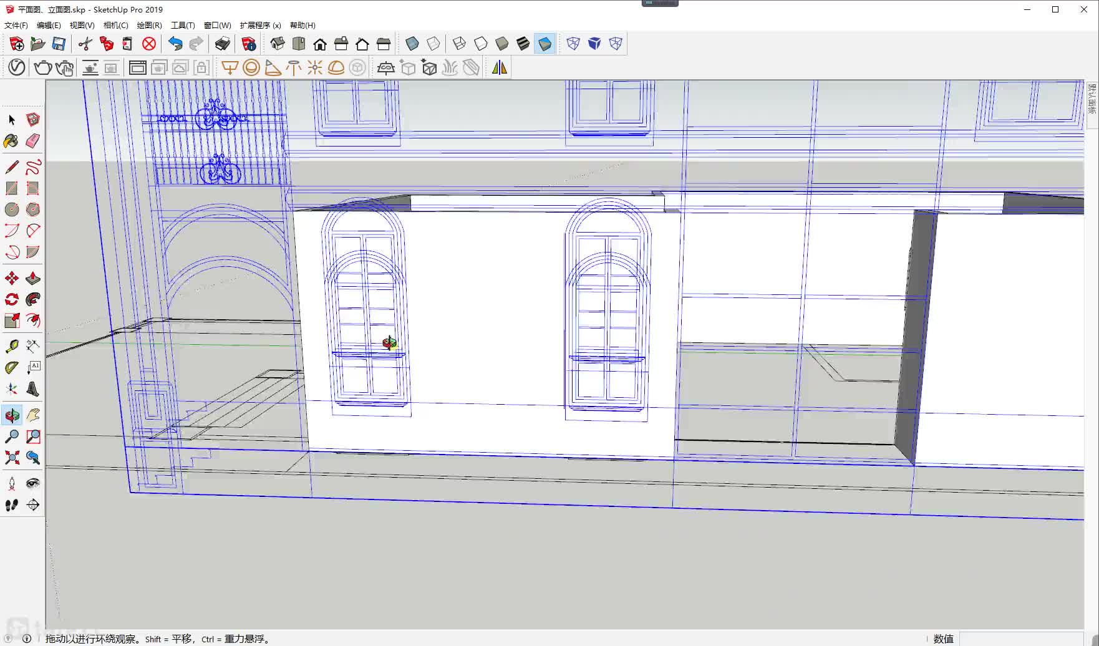Image resolution: width=1099 pixels, height=646 pixels.
Task: Click V-Ray Asset Editor icon
Action: [x=17, y=67]
